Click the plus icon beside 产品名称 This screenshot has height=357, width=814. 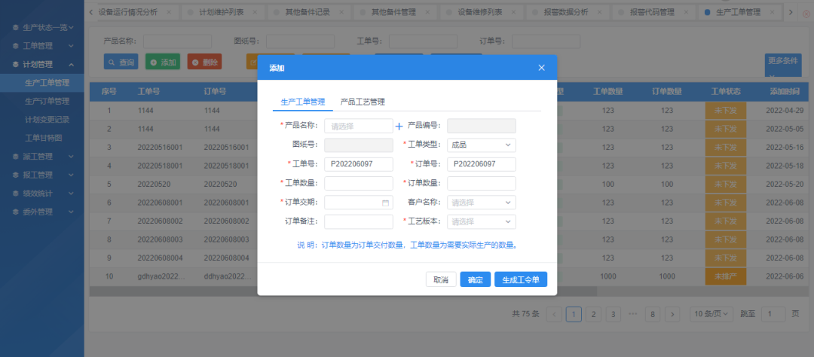[x=399, y=126]
